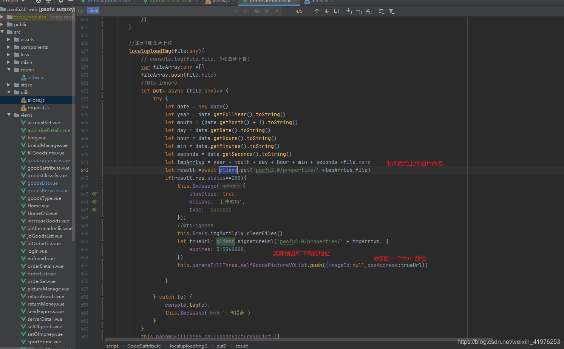
Task: Open the paofu2.0_web project root node
Action: pyautogui.click(x=41, y=9)
